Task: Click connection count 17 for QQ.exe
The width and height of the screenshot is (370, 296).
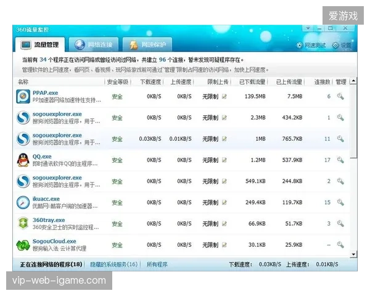Action: pyautogui.click(x=327, y=160)
